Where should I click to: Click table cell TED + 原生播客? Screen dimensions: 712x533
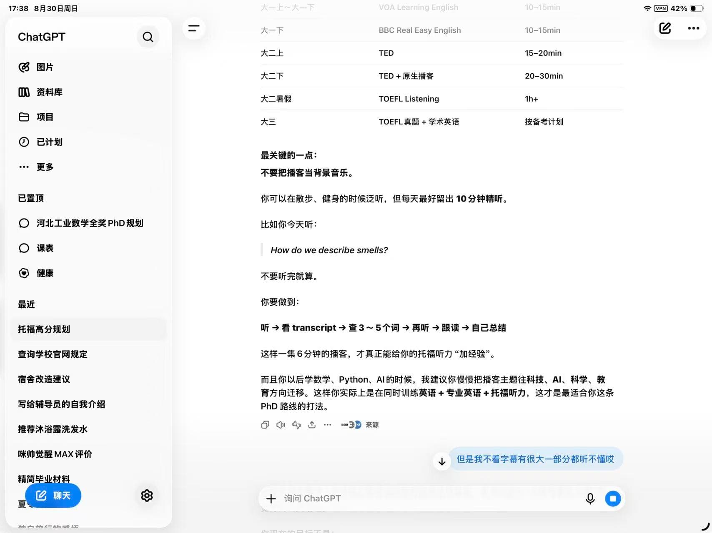406,76
